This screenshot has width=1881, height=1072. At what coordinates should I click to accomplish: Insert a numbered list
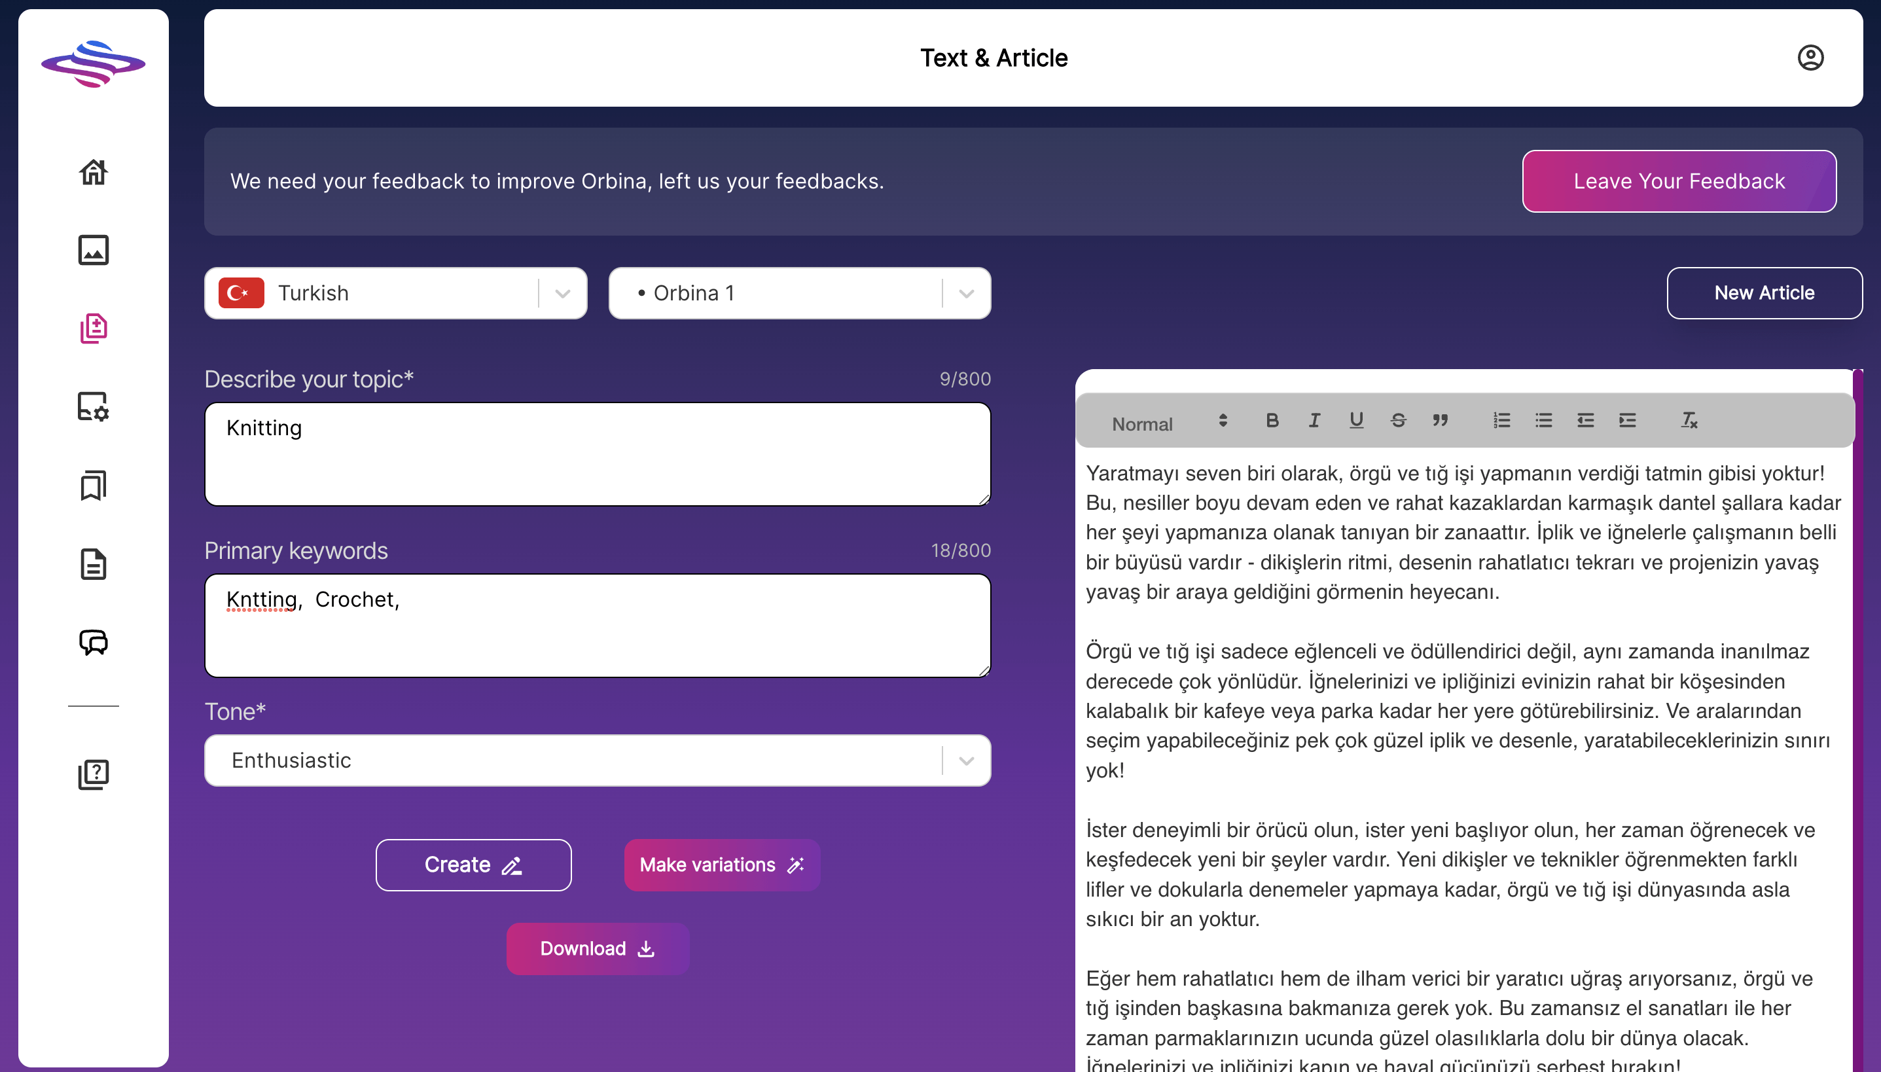click(x=1501, y=420)
